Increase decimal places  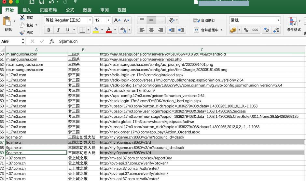click(267, 30)
